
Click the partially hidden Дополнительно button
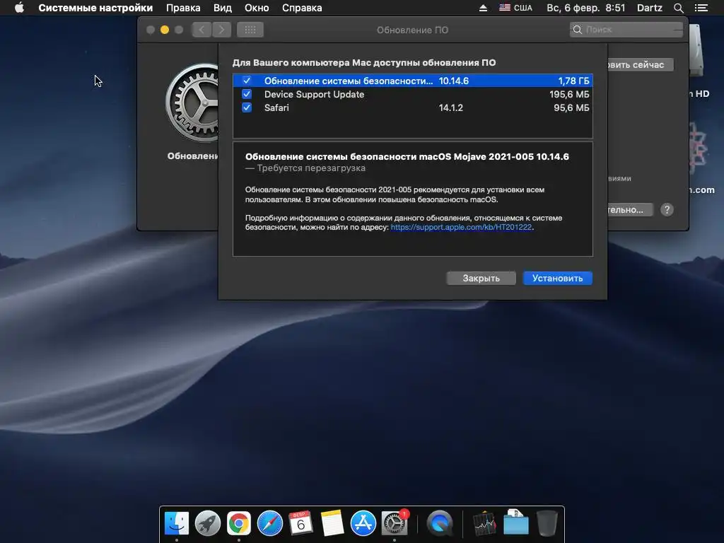tap(630, 209)
